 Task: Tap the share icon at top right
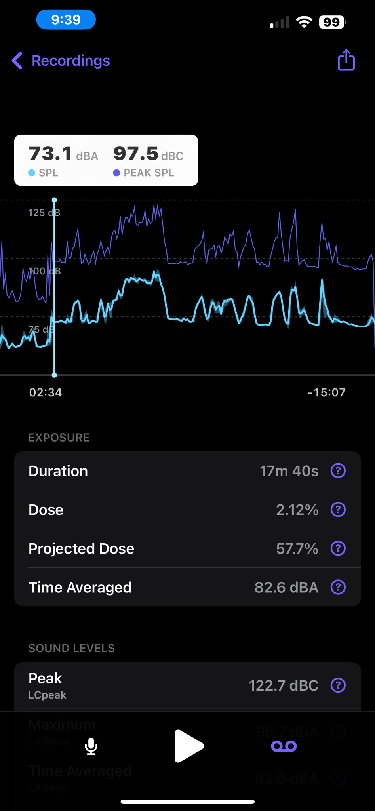[346, 60]
